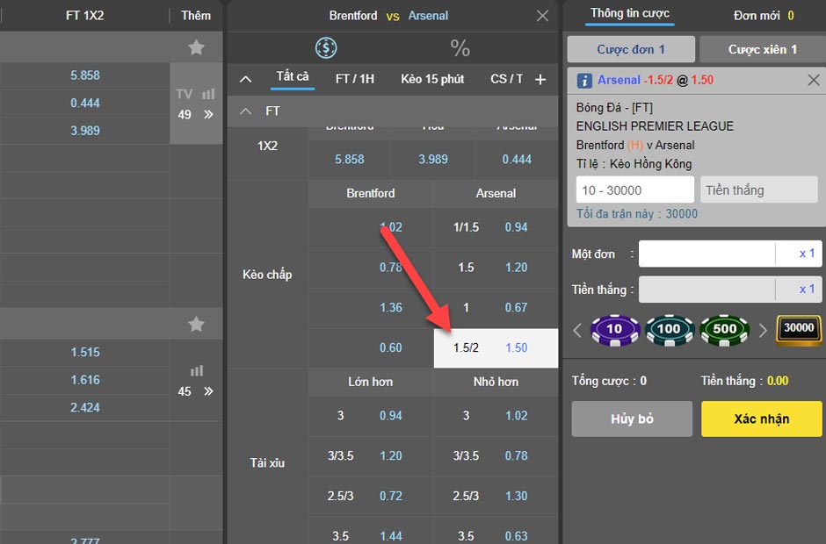The width and height of the screenshot is (826, 544).
Task: Click Hủy bỏ button
Action: point(632,419)
